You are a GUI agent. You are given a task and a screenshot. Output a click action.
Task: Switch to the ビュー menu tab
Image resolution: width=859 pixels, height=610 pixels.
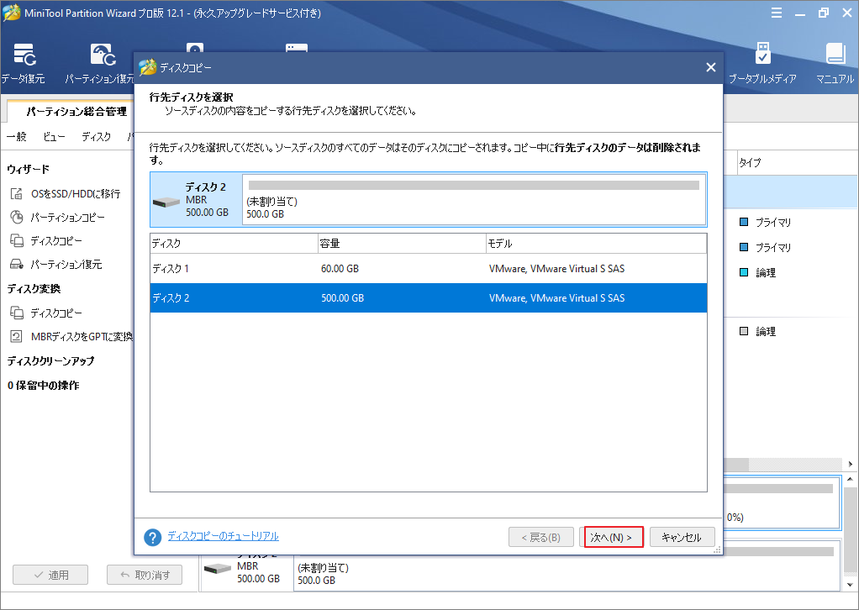(53, 136)
